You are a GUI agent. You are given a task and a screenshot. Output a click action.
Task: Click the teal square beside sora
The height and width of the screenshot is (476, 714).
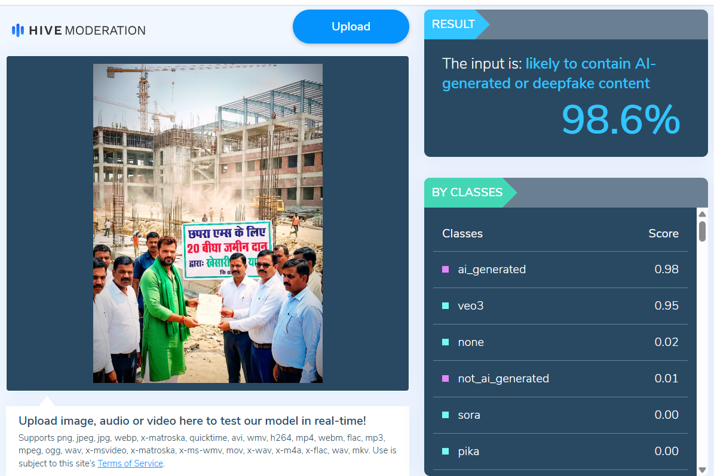coord(445,415)
